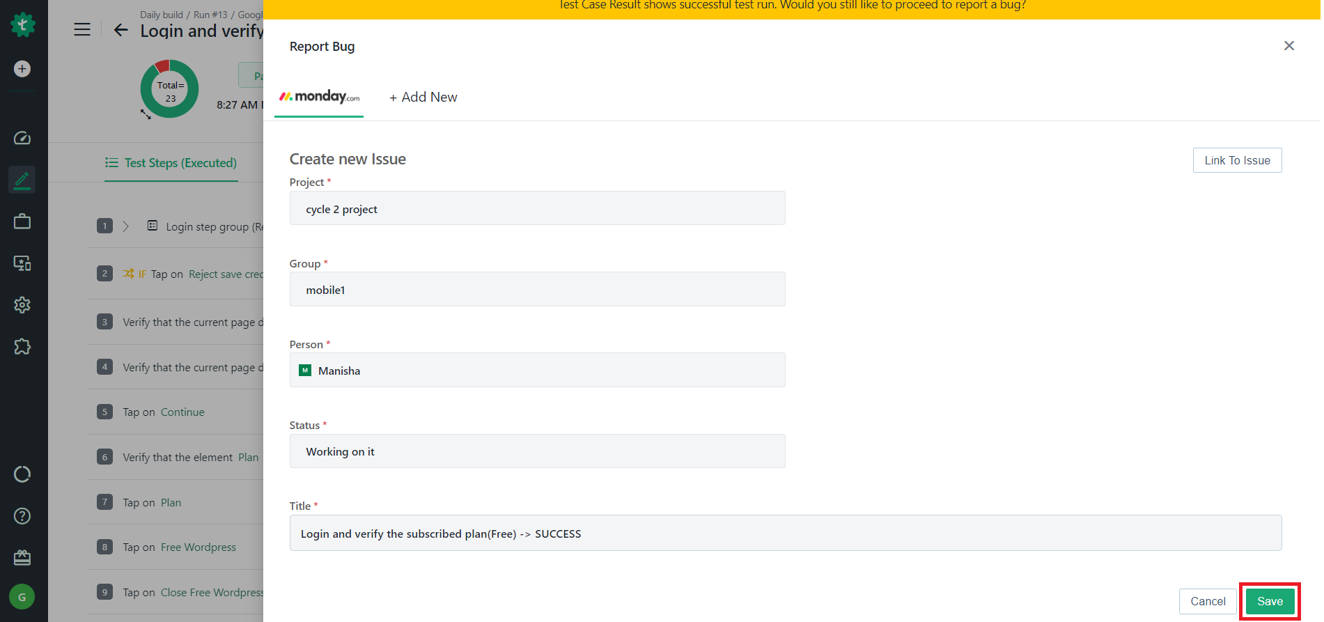Open the dashboard gauge icon

(x=22, y=138)
